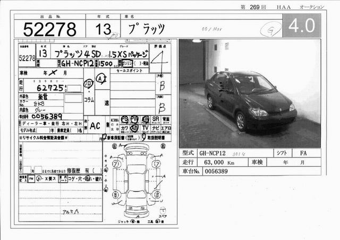
Task: Click the コラム shift option
Action: click(89, 100)
